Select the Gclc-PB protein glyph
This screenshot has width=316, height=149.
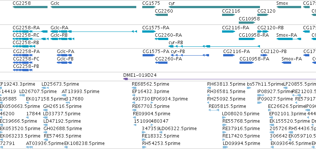(64, 63)
